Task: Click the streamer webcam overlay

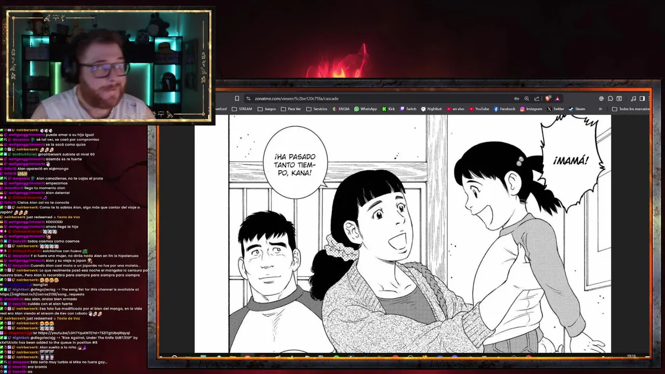Action: (109, 66)
